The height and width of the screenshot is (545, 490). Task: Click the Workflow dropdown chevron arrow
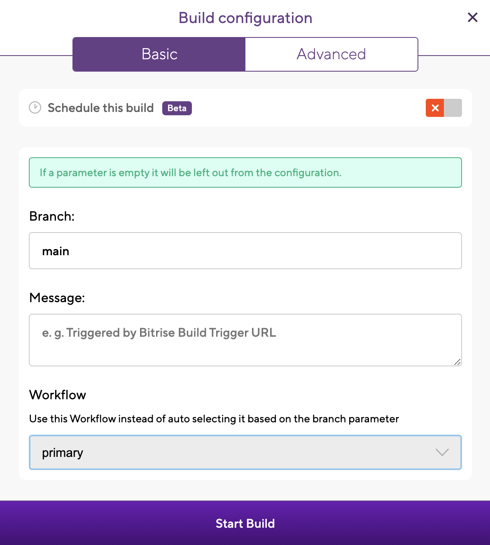point(442,452)
